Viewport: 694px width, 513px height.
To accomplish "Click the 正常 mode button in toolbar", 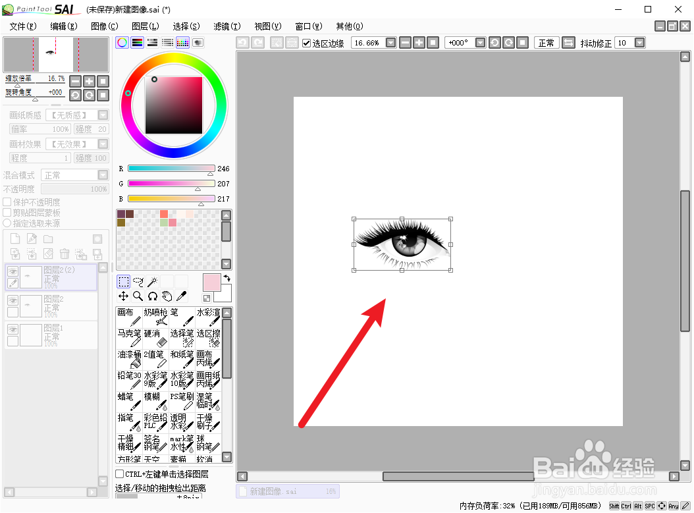I will (547, 43).
